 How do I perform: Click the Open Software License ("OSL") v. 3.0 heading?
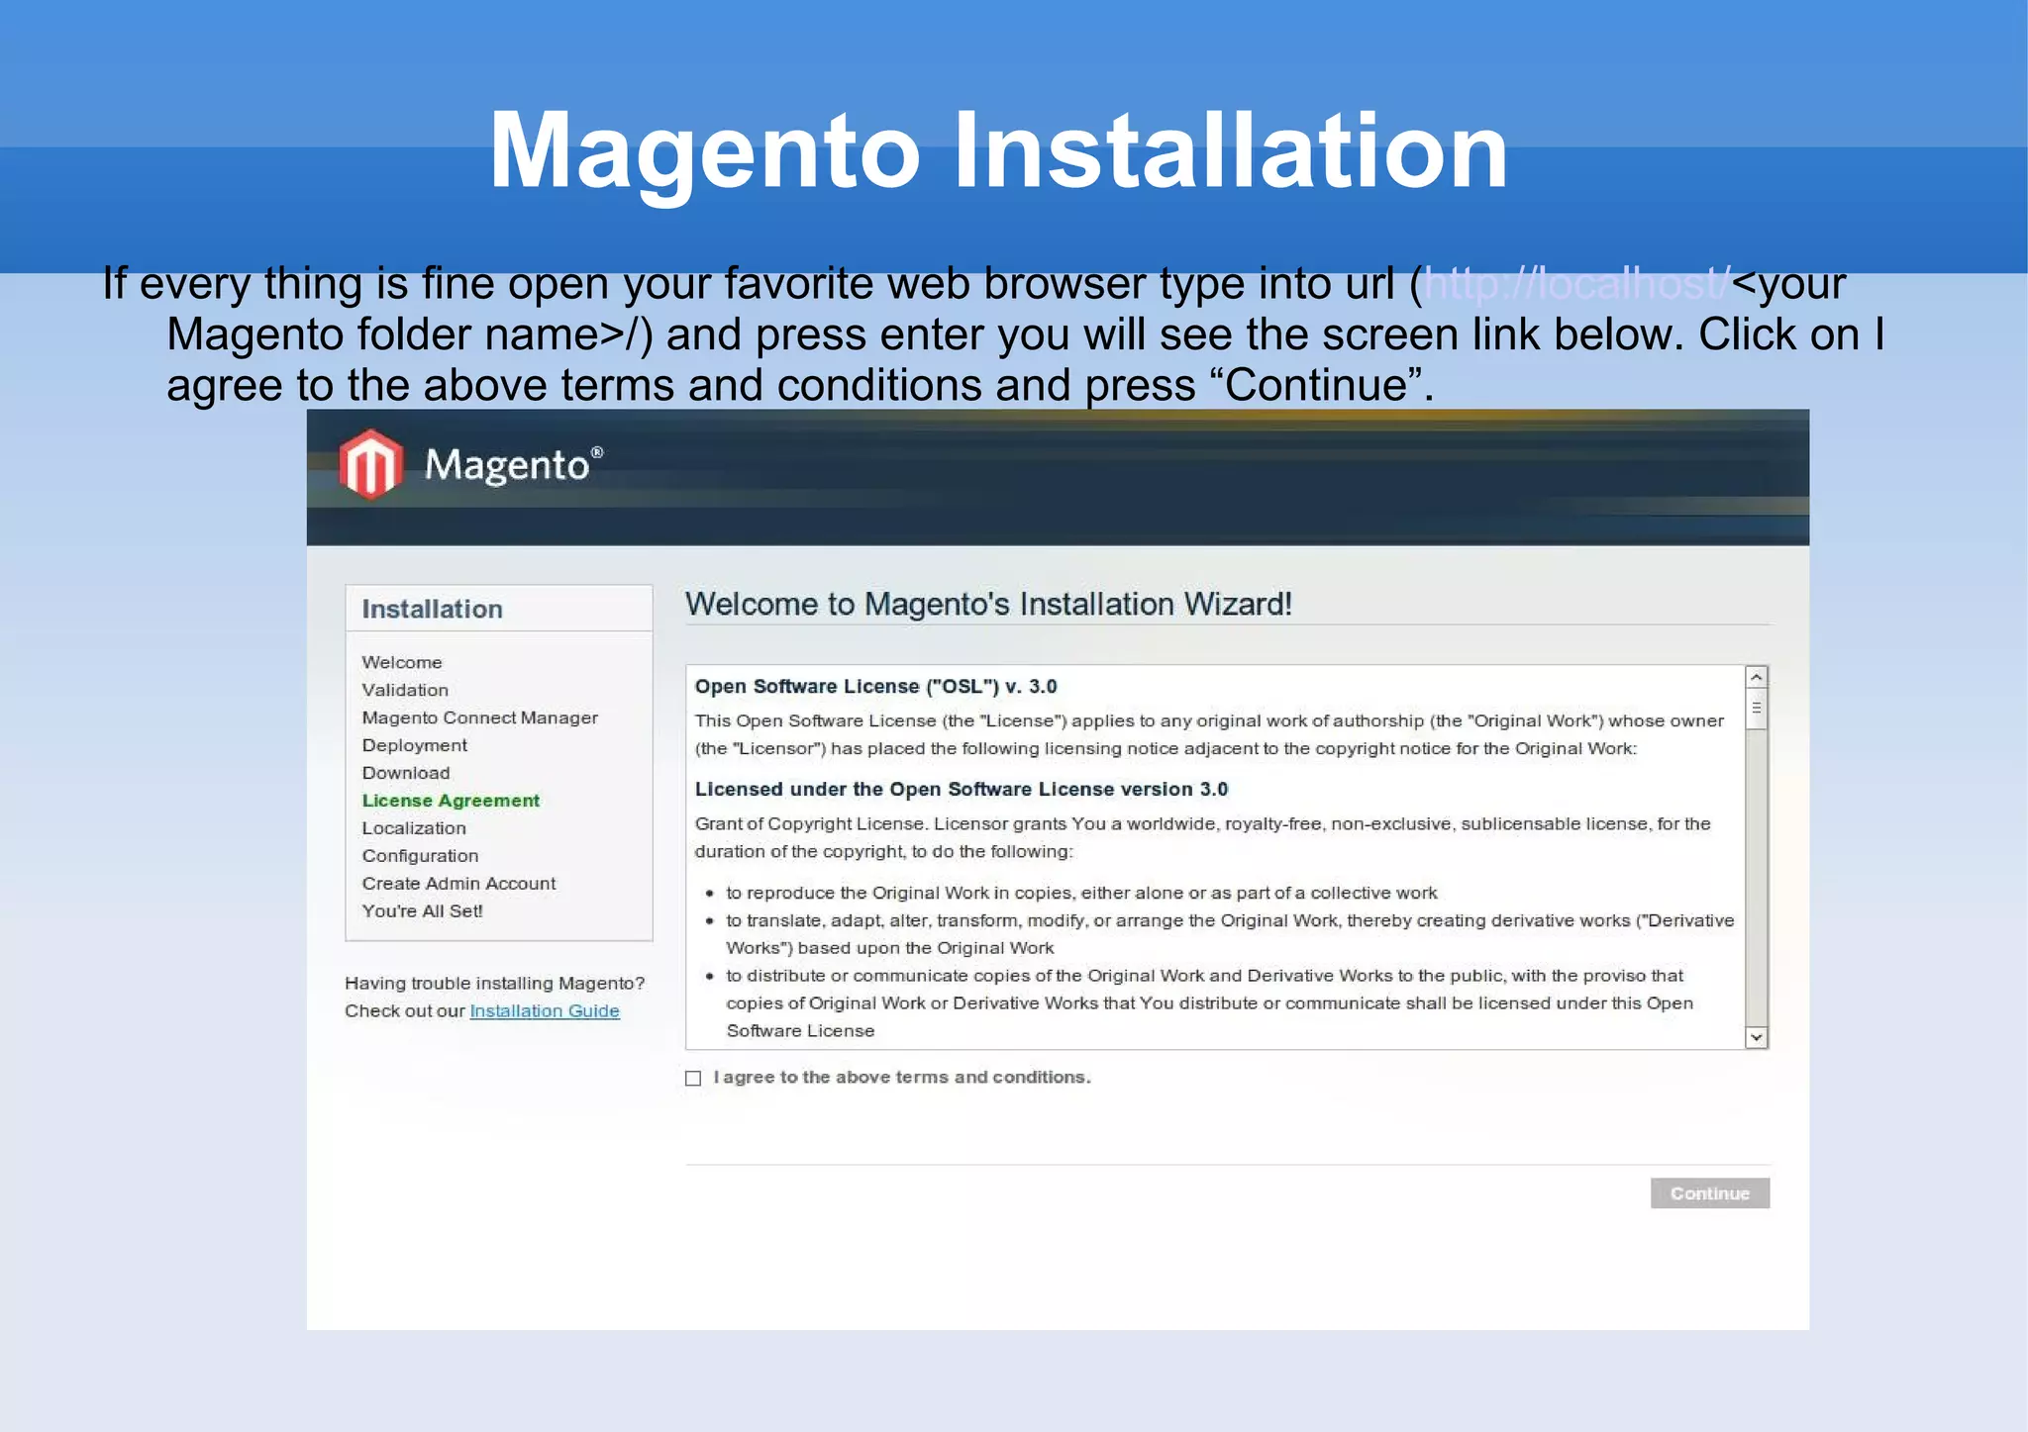875,687
